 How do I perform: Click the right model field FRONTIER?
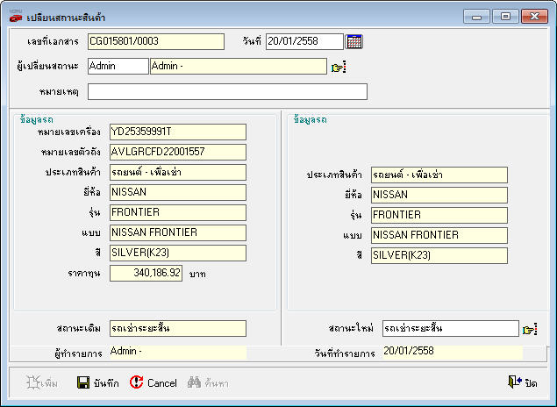click(439, 215)
